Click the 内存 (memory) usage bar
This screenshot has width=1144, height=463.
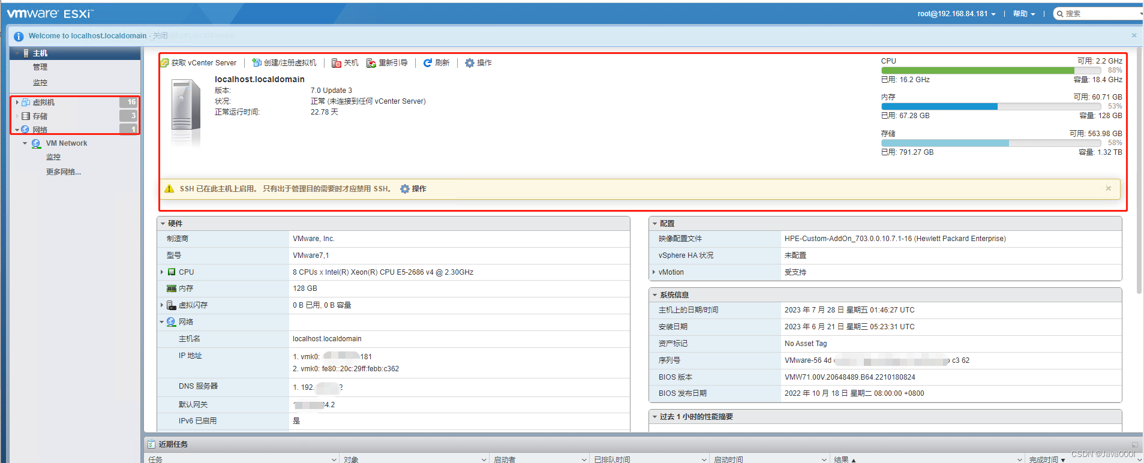click(x=990, y=107)
